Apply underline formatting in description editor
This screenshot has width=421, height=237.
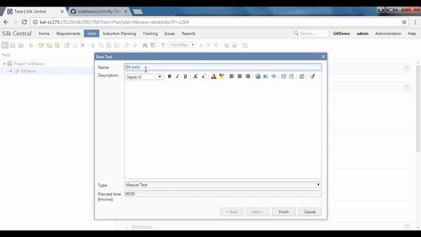coord(186,76)
